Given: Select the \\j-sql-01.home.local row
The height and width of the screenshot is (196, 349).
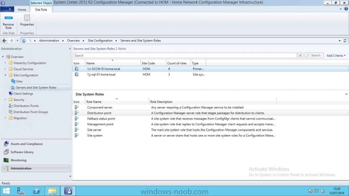Looking at the screenshot, I should point(211,74).
